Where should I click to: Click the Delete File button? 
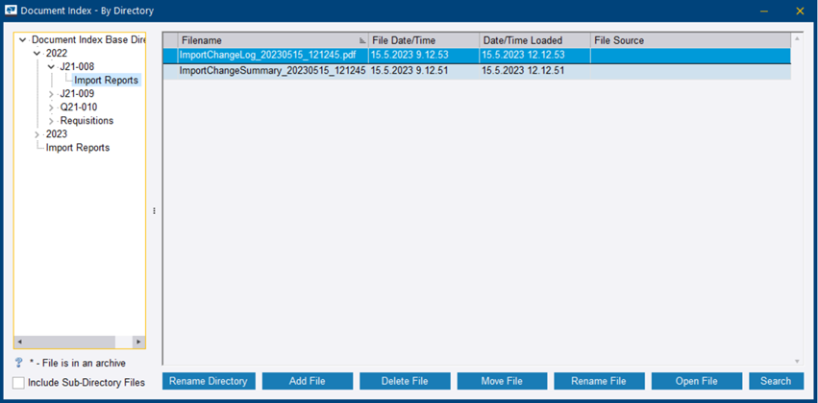[405, 381]
